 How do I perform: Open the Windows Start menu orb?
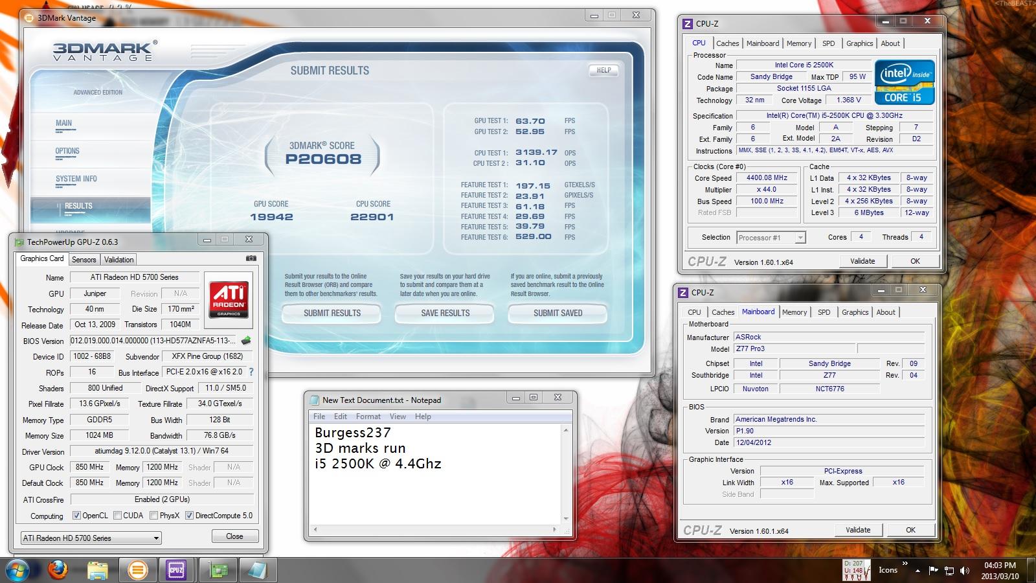17,570
